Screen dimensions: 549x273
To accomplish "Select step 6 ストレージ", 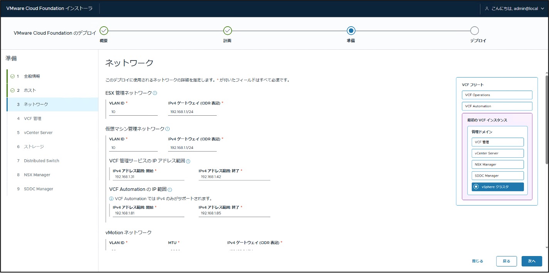I will 52,147.
